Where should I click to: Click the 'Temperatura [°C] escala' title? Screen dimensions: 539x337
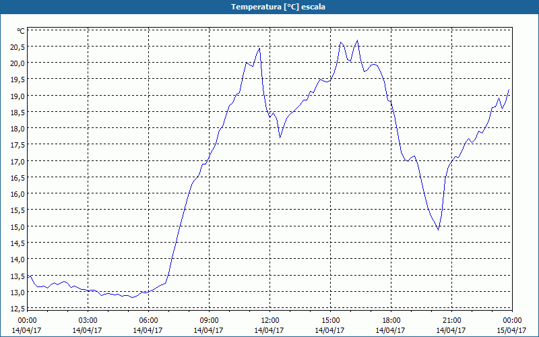(278, 7)
